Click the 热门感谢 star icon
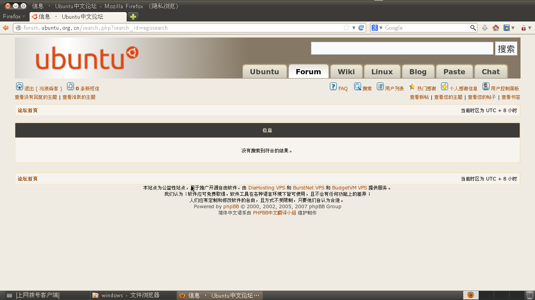The image size is (535, 300). coord(412,86)
